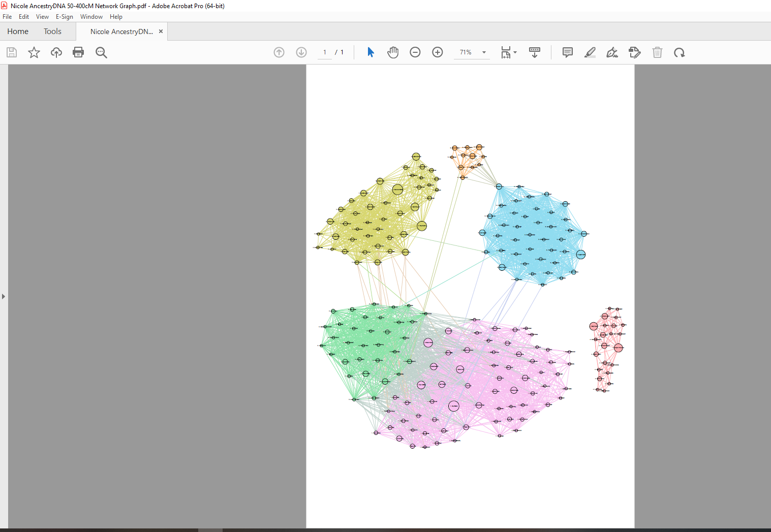Go to the Home view

(18, 32)
